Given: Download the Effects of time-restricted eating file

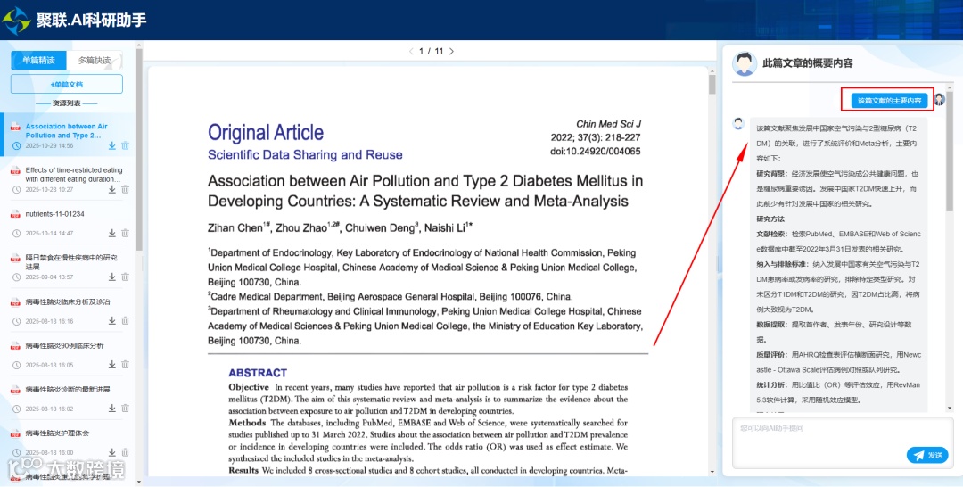Looking at the screenshot, I should click(112, 189).
